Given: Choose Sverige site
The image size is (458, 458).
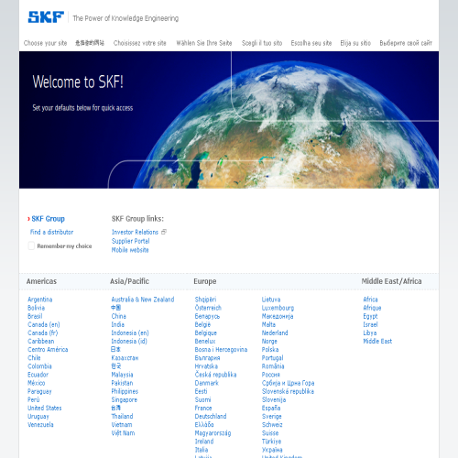Looking at the screenshot, I should click(x=272, y=416).
